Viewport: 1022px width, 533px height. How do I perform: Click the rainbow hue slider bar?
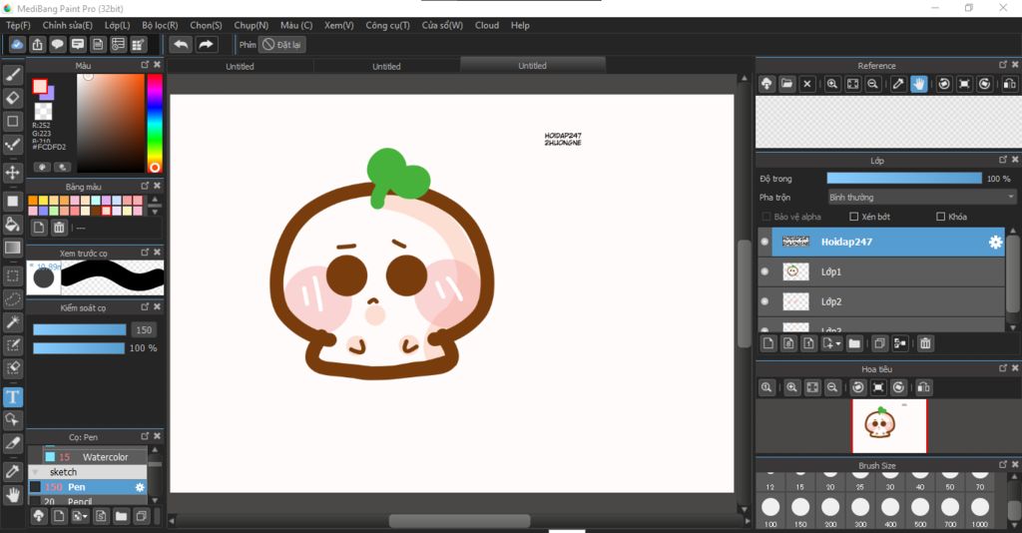[x=155, y=120]
